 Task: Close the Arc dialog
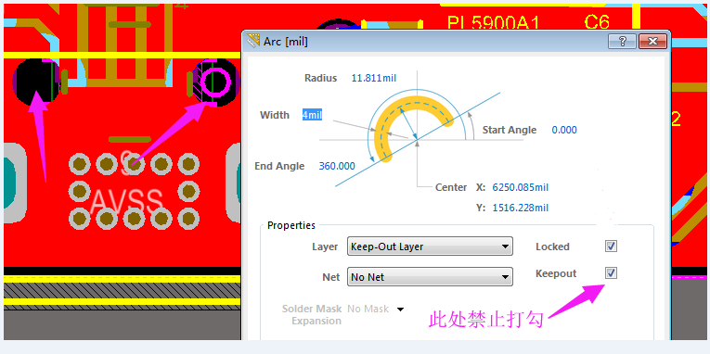(x=652, y=42)
